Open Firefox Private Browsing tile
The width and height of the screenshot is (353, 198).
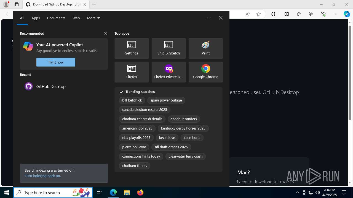[169, 72]
